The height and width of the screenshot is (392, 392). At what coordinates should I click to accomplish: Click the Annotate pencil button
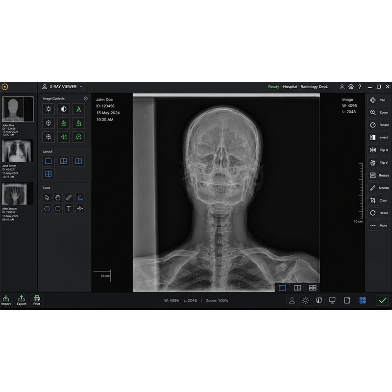[x=378, y=188]
